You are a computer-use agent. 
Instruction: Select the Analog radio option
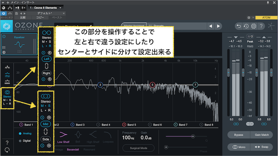click(25, 134)
